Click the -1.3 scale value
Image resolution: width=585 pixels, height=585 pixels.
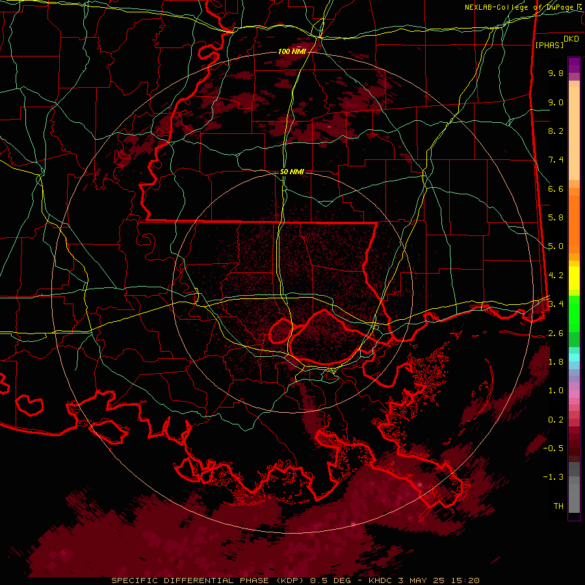point(553,477)
